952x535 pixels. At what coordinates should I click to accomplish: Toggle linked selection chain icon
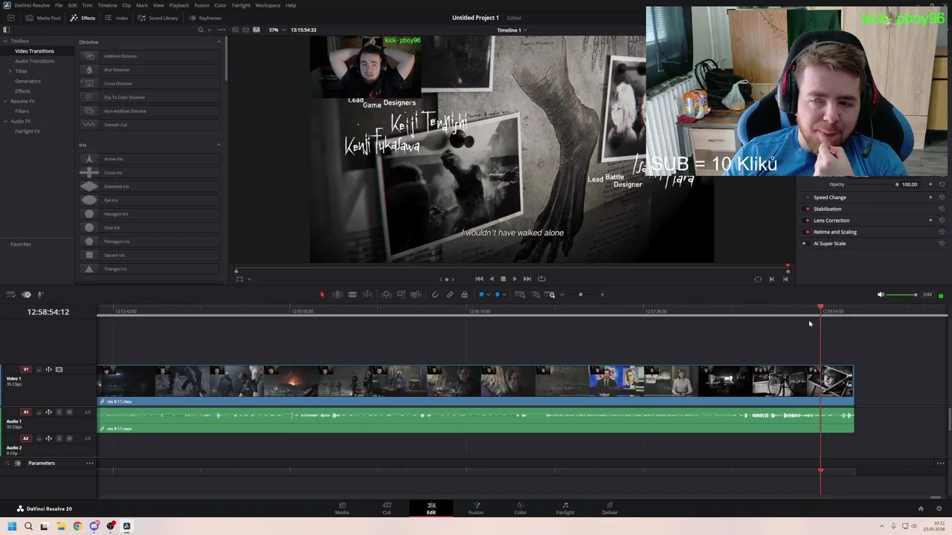450,295
